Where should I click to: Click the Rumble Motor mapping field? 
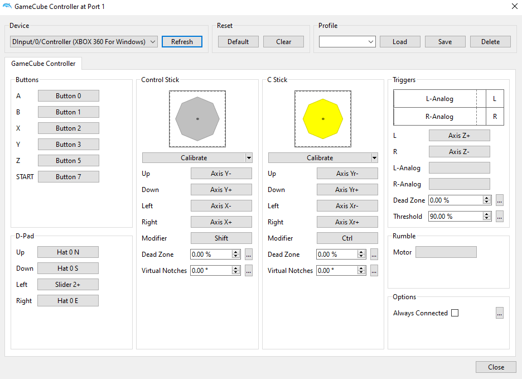tap(446, 252)
